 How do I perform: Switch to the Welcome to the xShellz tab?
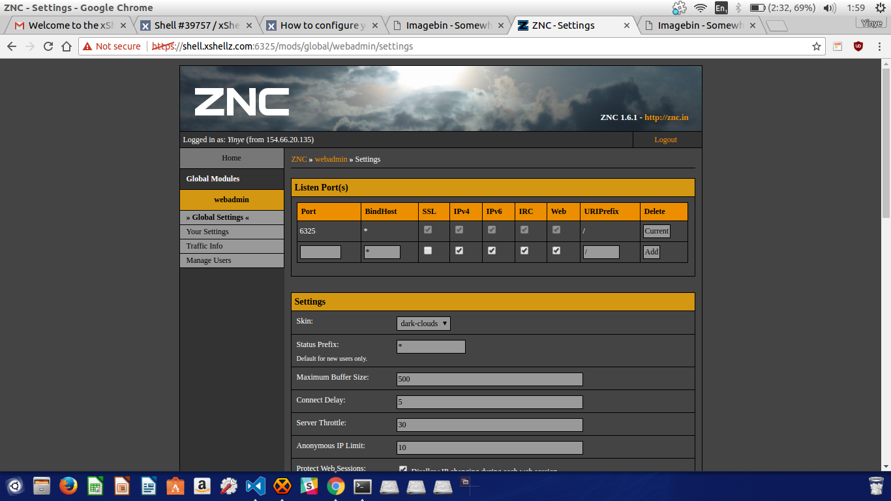[70, 25]
